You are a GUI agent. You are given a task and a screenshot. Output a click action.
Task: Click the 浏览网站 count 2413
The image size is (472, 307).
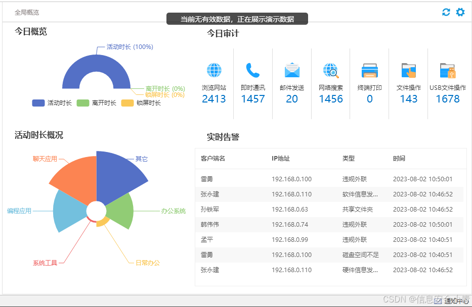[214, 99]
